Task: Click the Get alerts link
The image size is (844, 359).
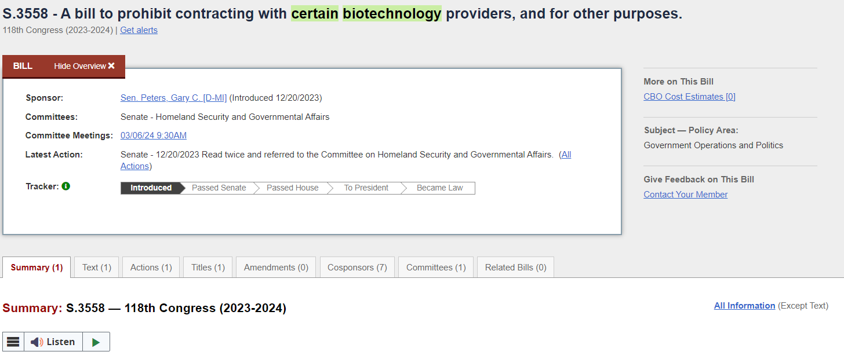Action: [139, 30]
